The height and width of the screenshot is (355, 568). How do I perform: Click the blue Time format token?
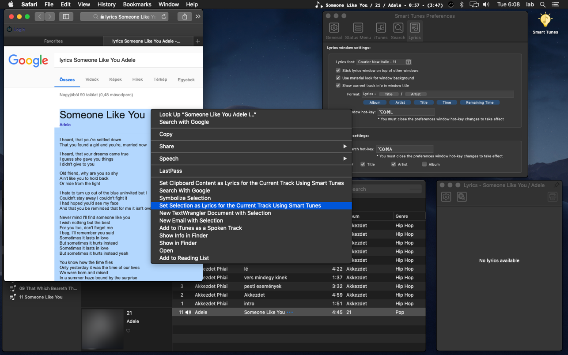[447, 102]
